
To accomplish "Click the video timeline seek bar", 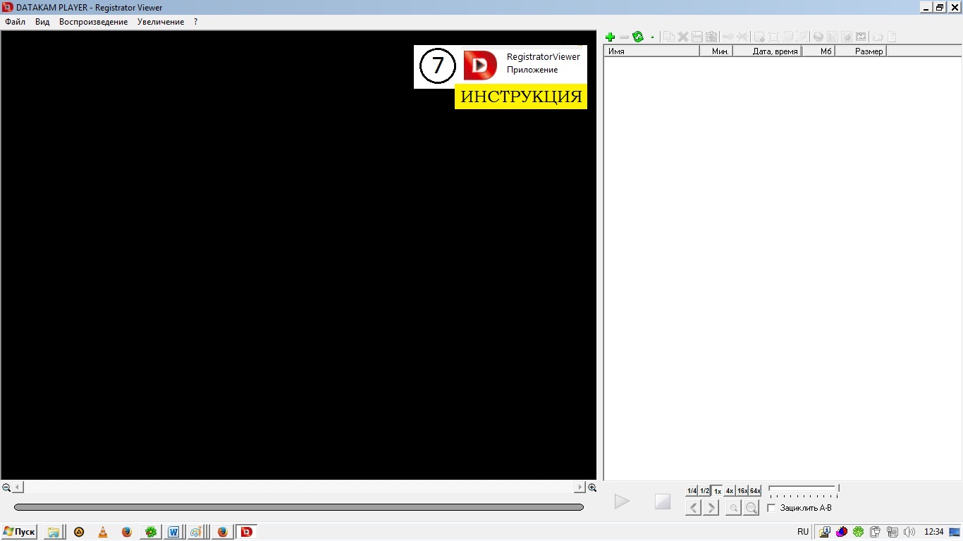I will 298,507.
